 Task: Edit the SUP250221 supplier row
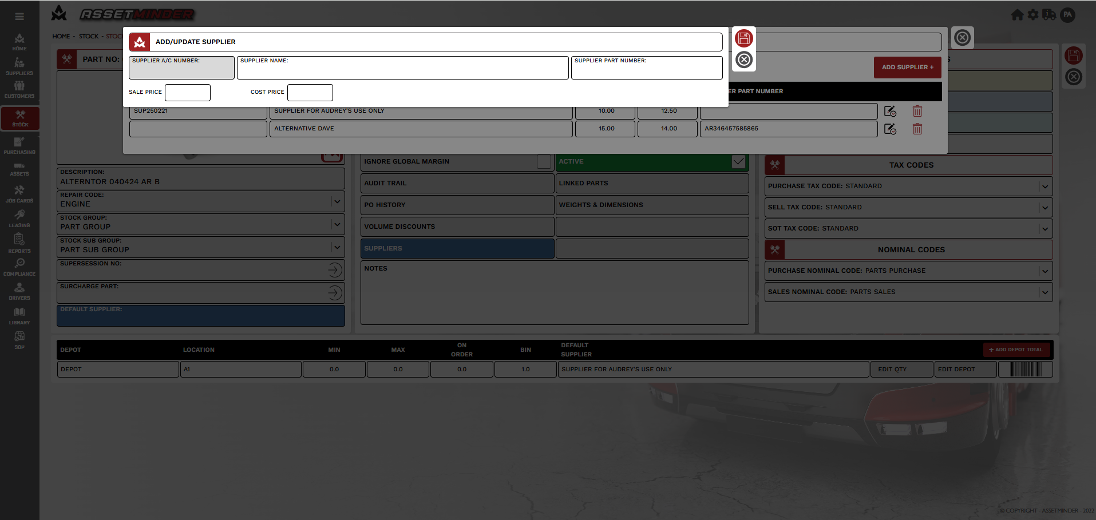tap(890, 112)
